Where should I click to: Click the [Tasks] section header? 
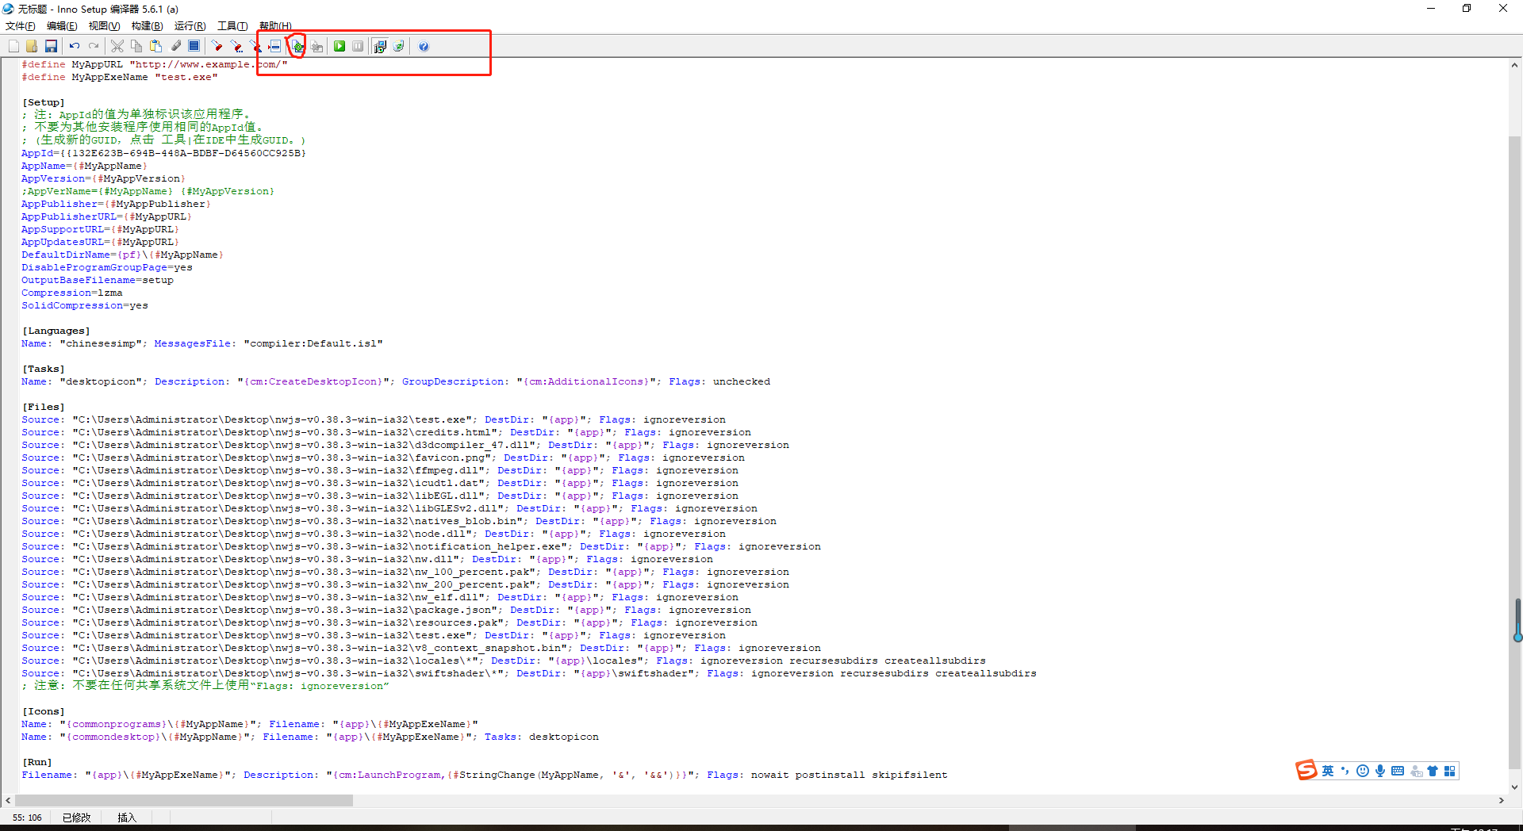tap(44, 369)
